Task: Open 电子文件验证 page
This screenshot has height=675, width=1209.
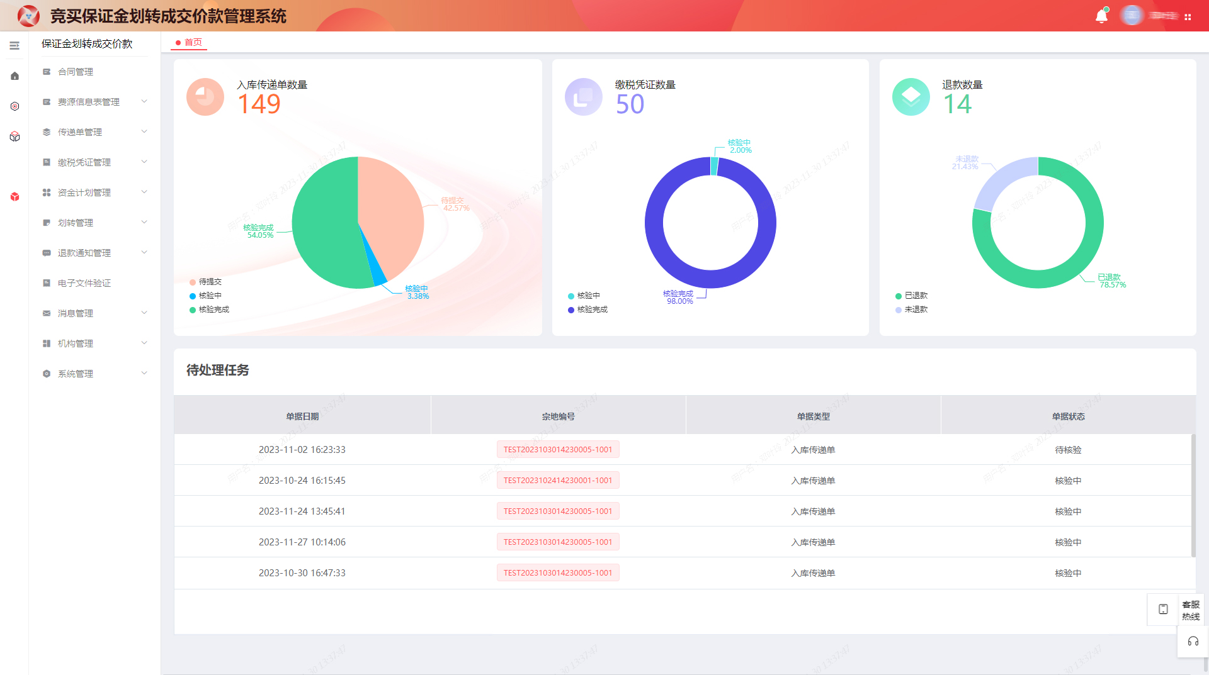Action: tap(84, 283)
